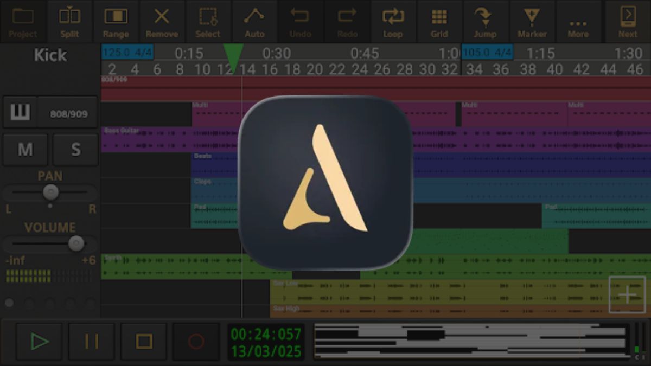Click the 00:24:057 time display
The width and height of the screenshot is (651, 366).
[x=266, y=334]
